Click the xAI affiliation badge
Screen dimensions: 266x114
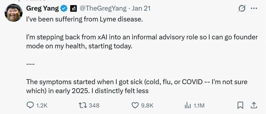(x=73, y=9)
